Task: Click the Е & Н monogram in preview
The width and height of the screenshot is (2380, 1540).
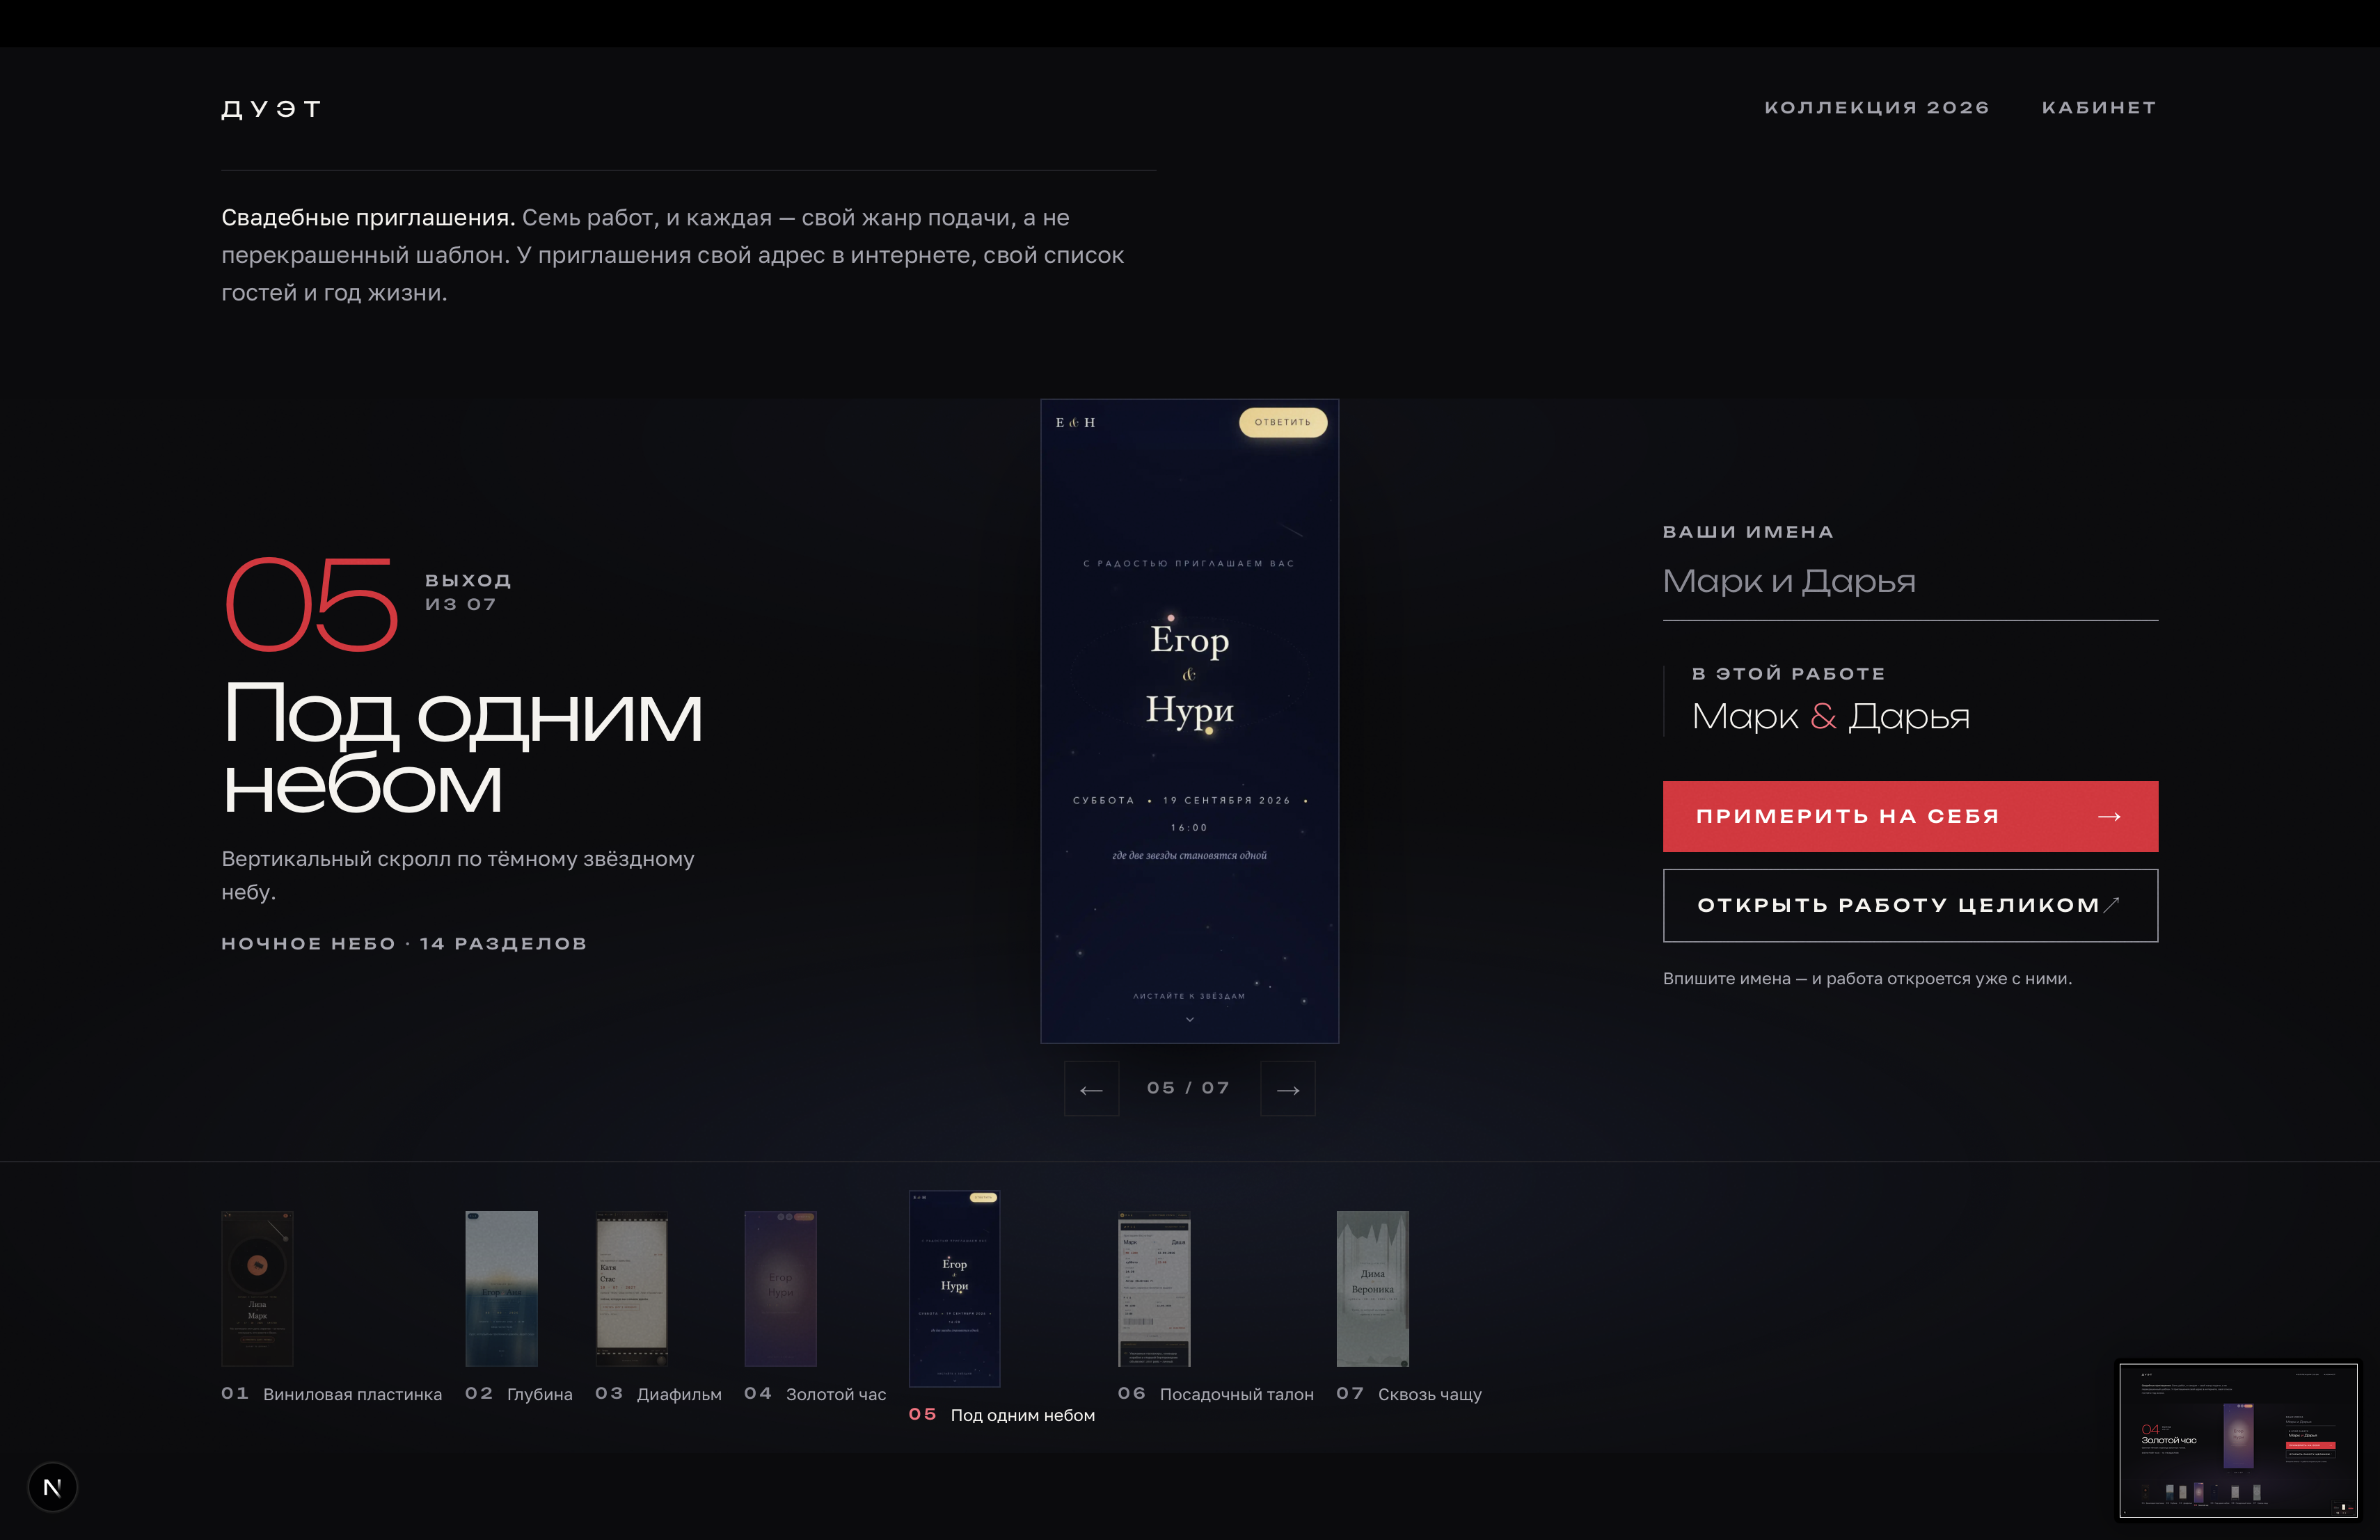Action: click(x=1075, y=423)
